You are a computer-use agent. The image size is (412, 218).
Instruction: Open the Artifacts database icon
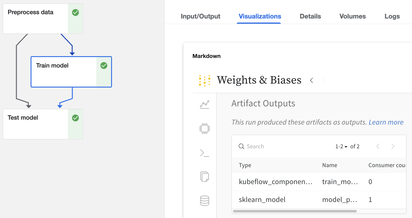pyautogui.click(x=204, y=200)
